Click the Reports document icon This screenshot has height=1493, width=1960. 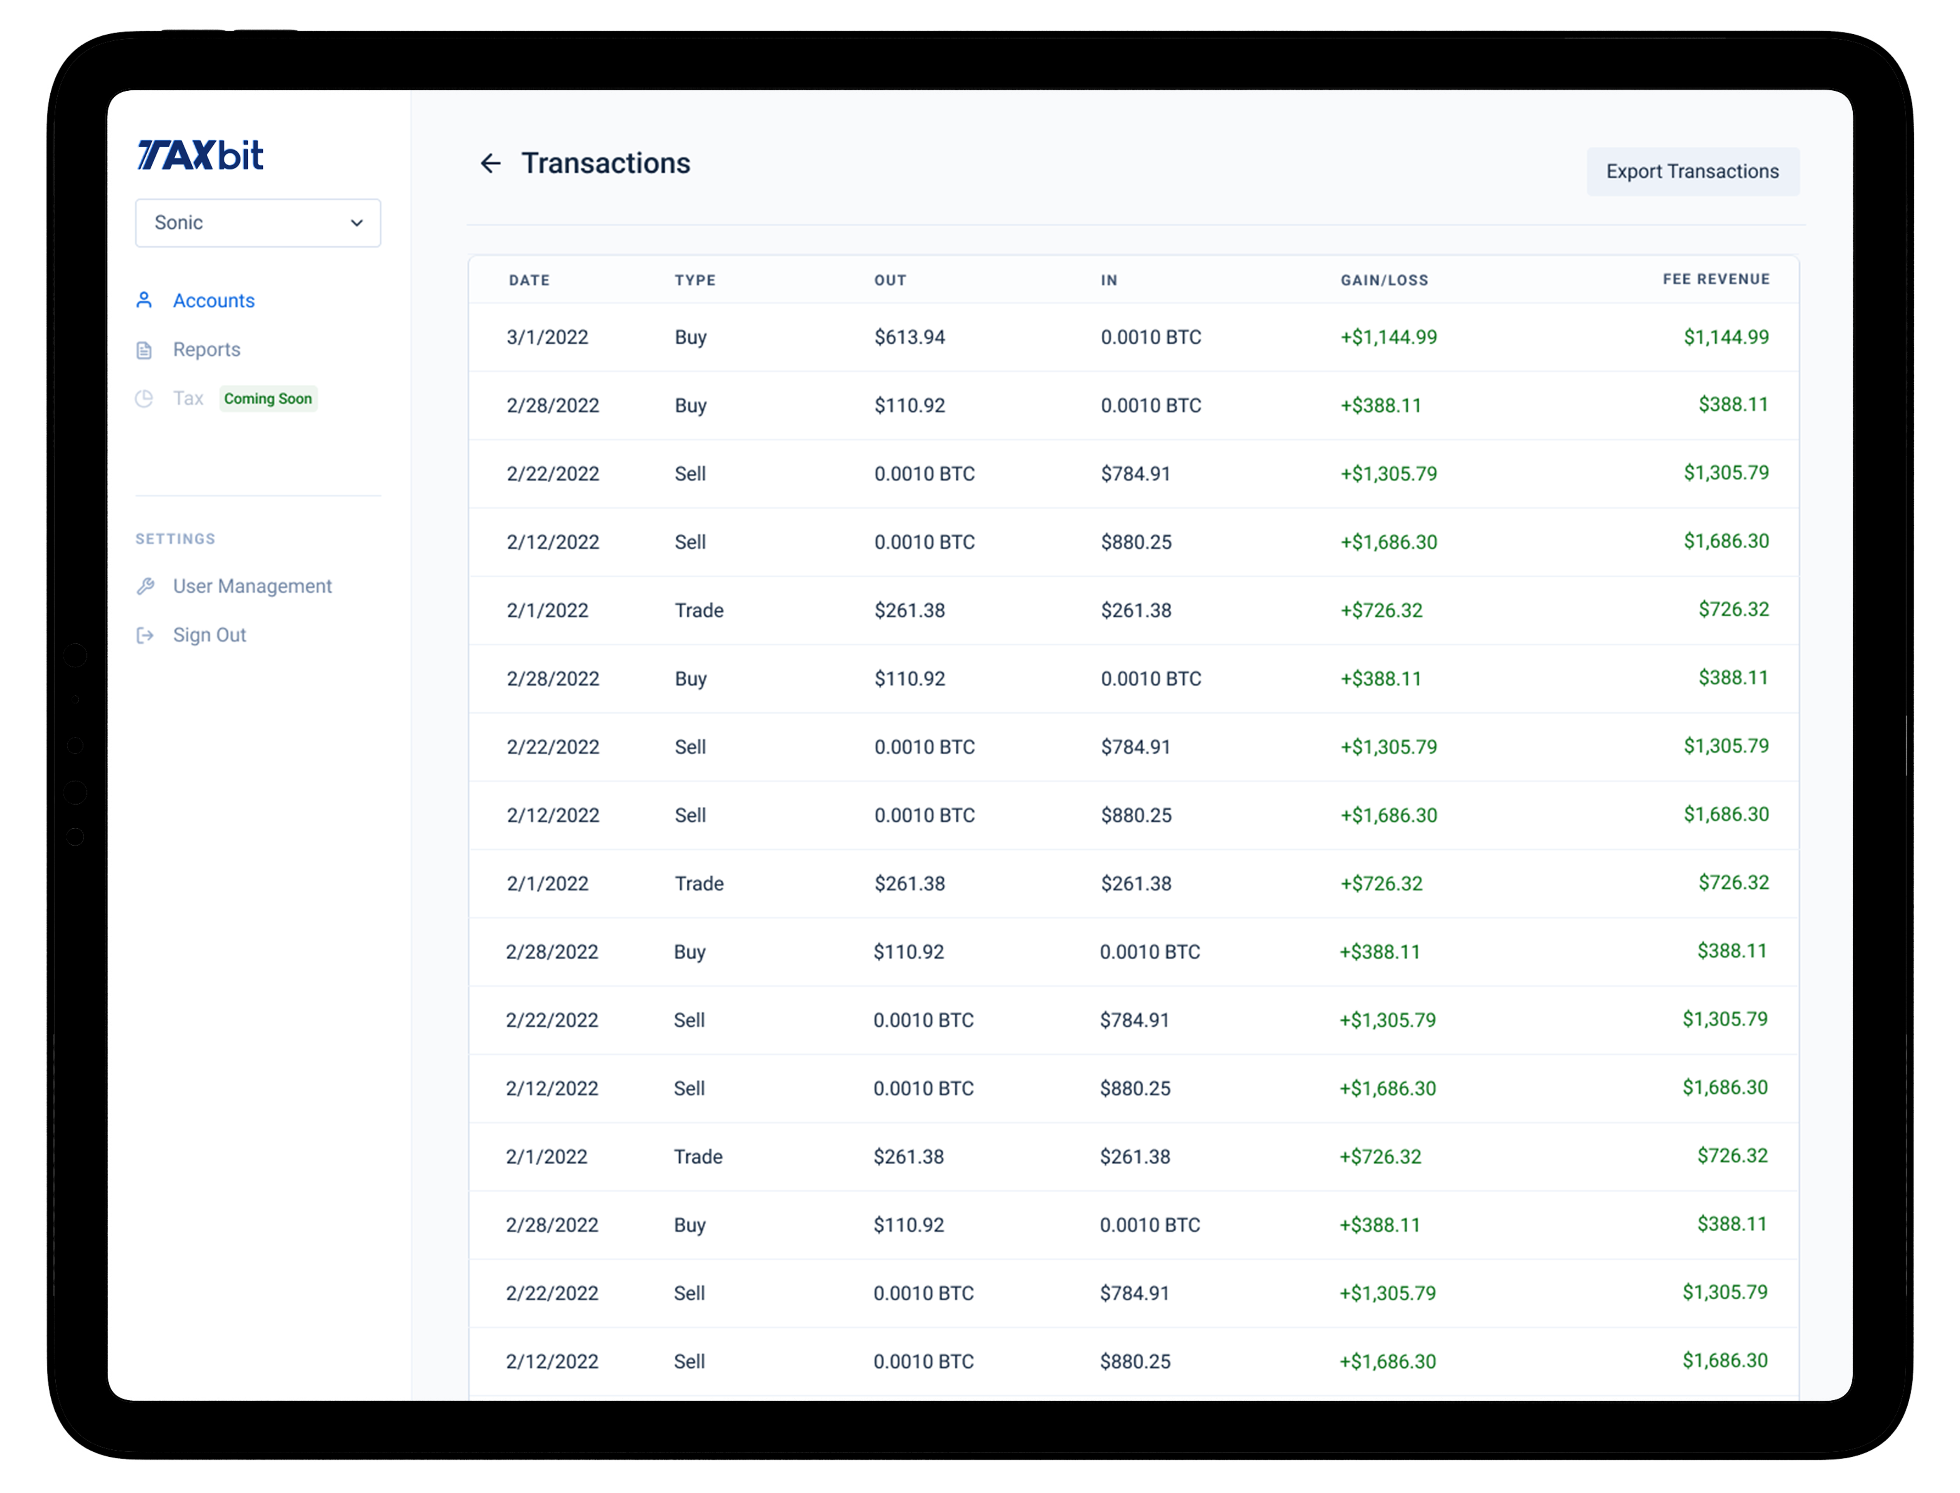[x=144, y=350]
